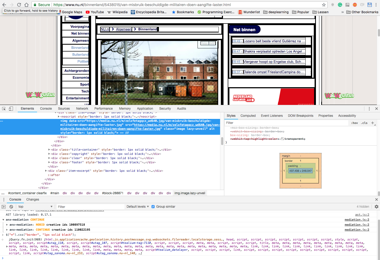Open the Shakira verplaatst optreden headline
380x260 pixels.
pyautogui.click(x=274, y=52)
